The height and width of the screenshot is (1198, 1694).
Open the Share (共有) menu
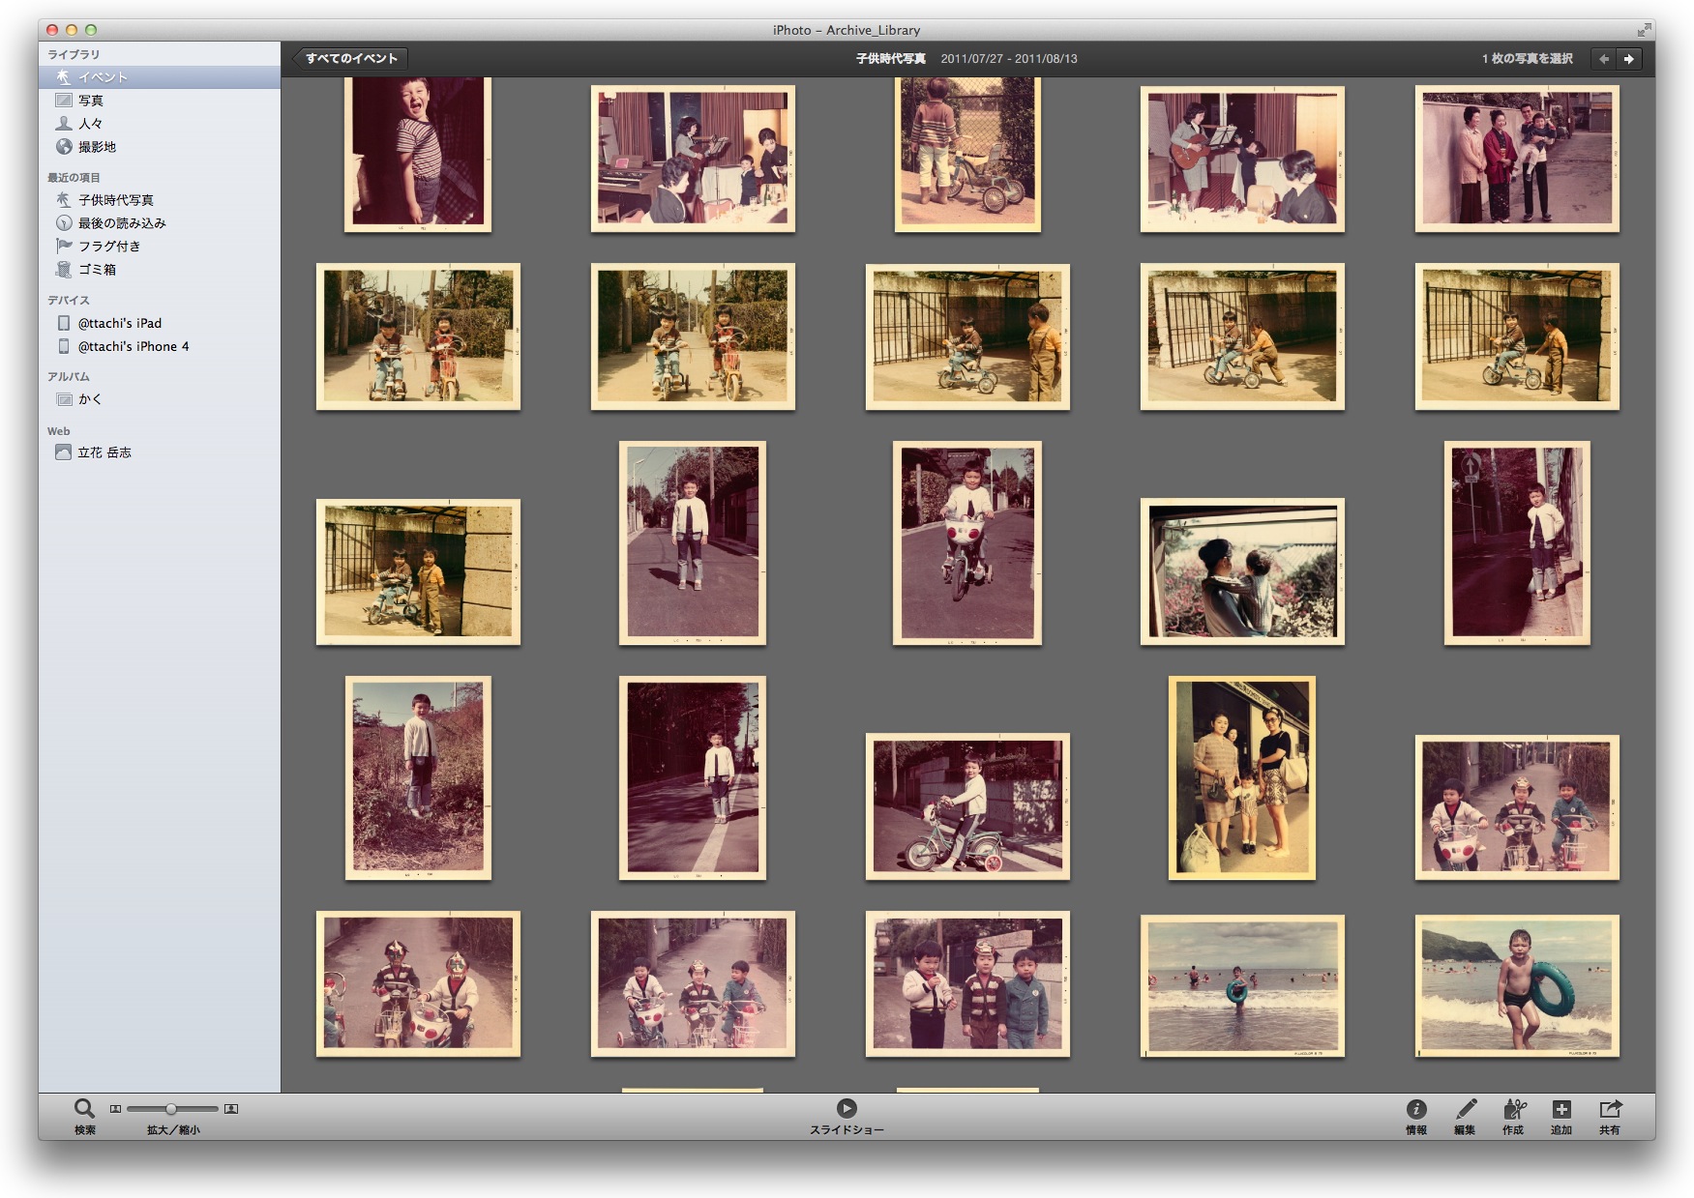tap(1609, 1110)
